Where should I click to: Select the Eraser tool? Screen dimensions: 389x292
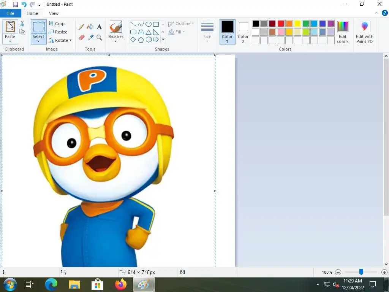[x=81, y=38]
